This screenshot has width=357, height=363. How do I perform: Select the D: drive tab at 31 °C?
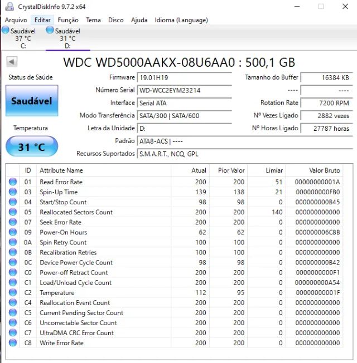click(x=67, y=38)
